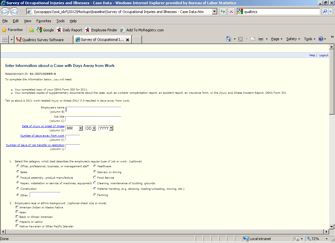Open the Favorites star panel

[x=12, y=30]
